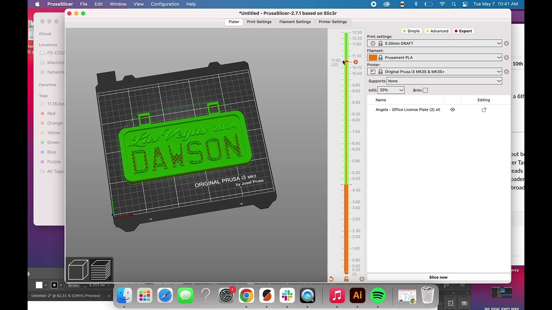Open Google Chrome from the dock

click(246, 296)
